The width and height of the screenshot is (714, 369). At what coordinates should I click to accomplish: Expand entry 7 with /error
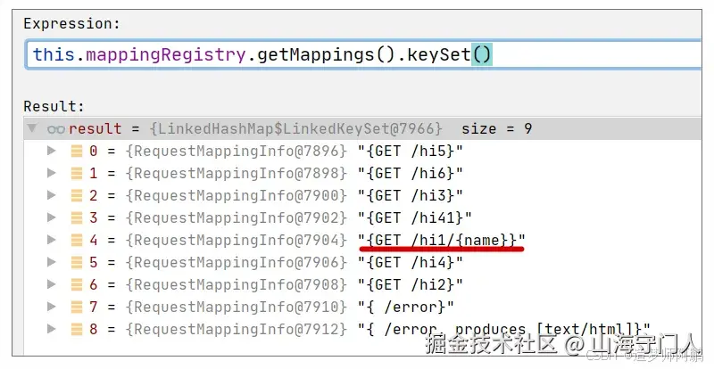click(x=52, y=307)
